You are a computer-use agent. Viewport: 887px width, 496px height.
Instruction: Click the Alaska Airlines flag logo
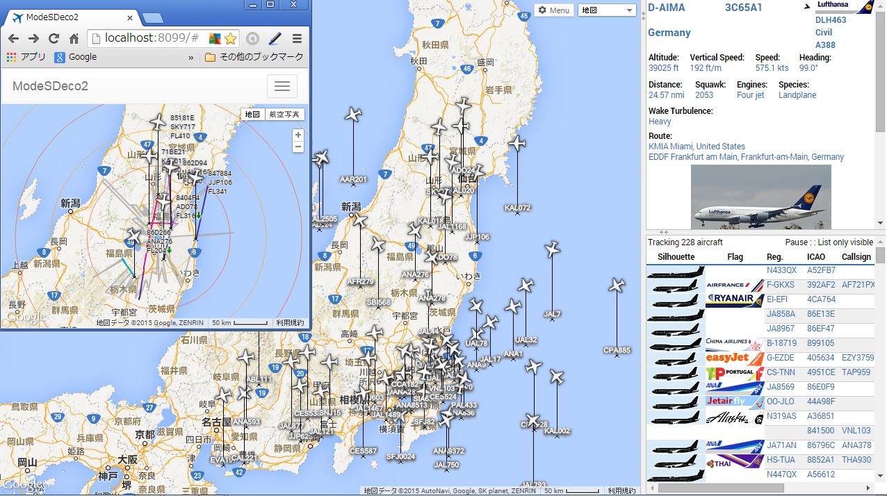point(735,417)
